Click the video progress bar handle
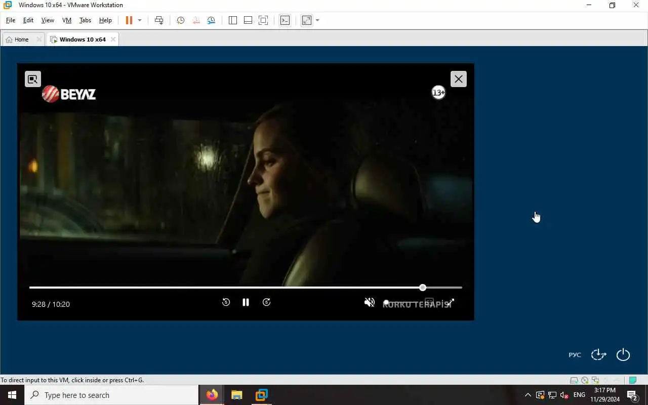 423,288
